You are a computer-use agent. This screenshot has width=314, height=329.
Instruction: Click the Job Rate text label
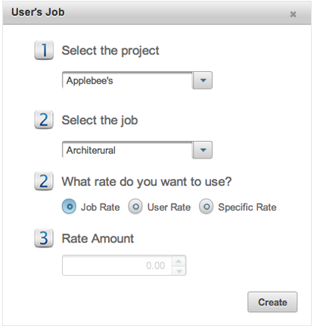(101, 207)
